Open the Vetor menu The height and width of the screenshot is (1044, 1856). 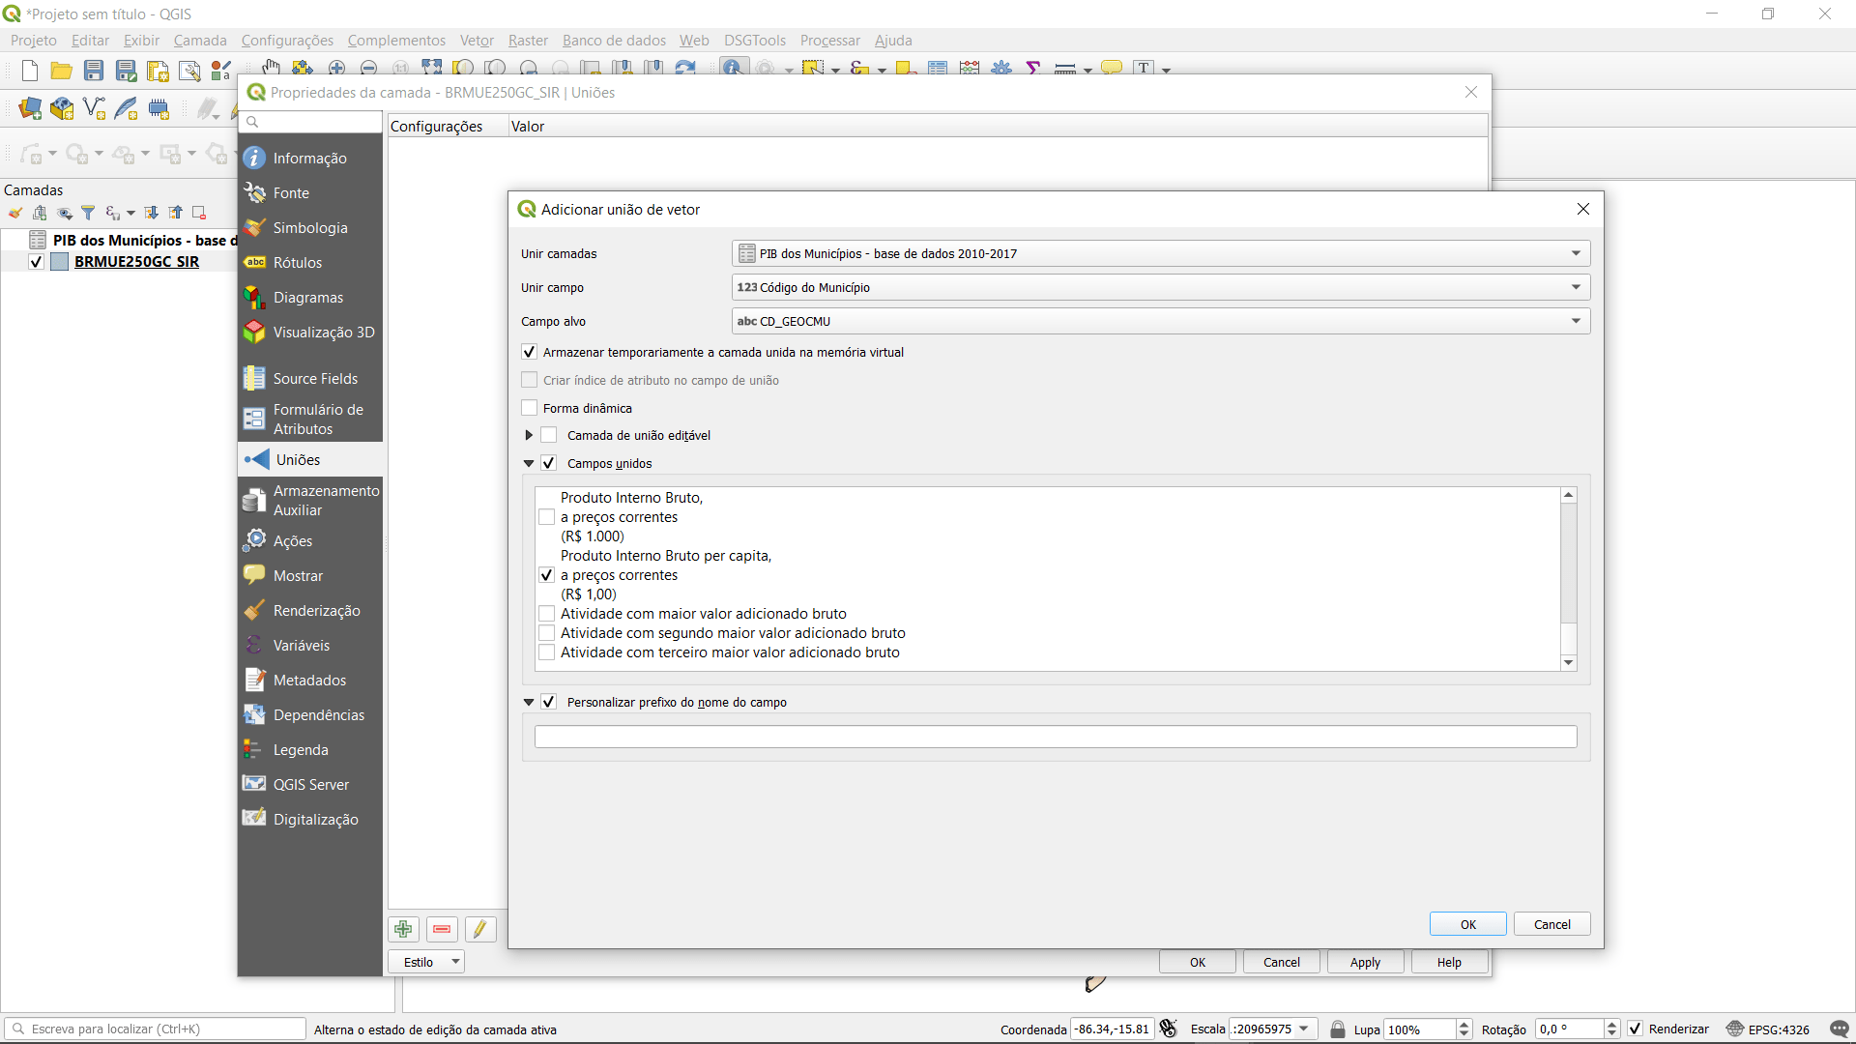click(x=477, y=41)
